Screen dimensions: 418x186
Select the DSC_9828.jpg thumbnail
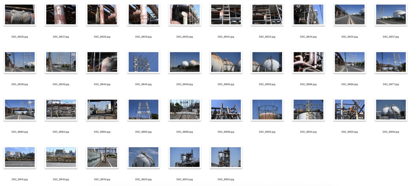tap(102, 15)
